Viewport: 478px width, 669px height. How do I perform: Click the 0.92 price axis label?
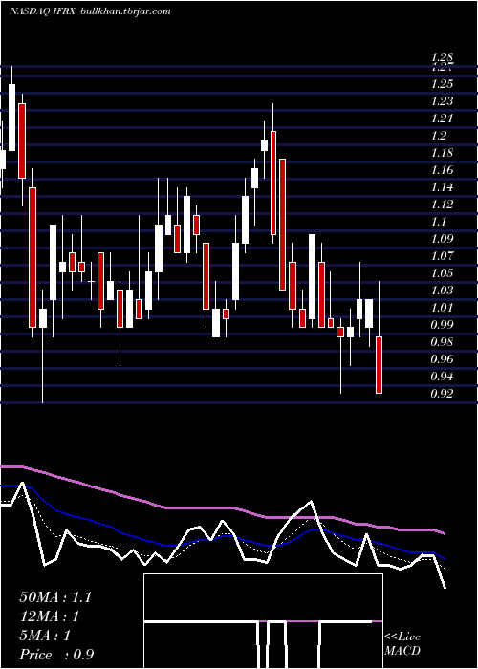click(x=442, y=394)
